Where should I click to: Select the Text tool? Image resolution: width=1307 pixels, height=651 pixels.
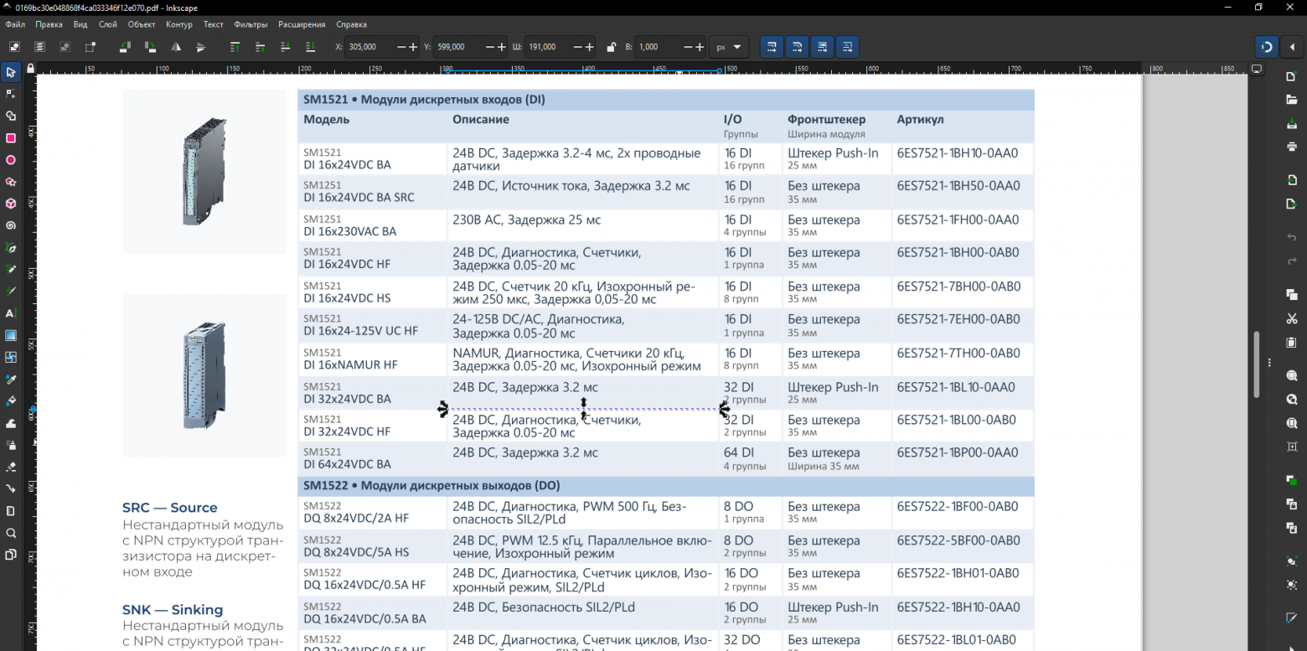coord(11,313)
